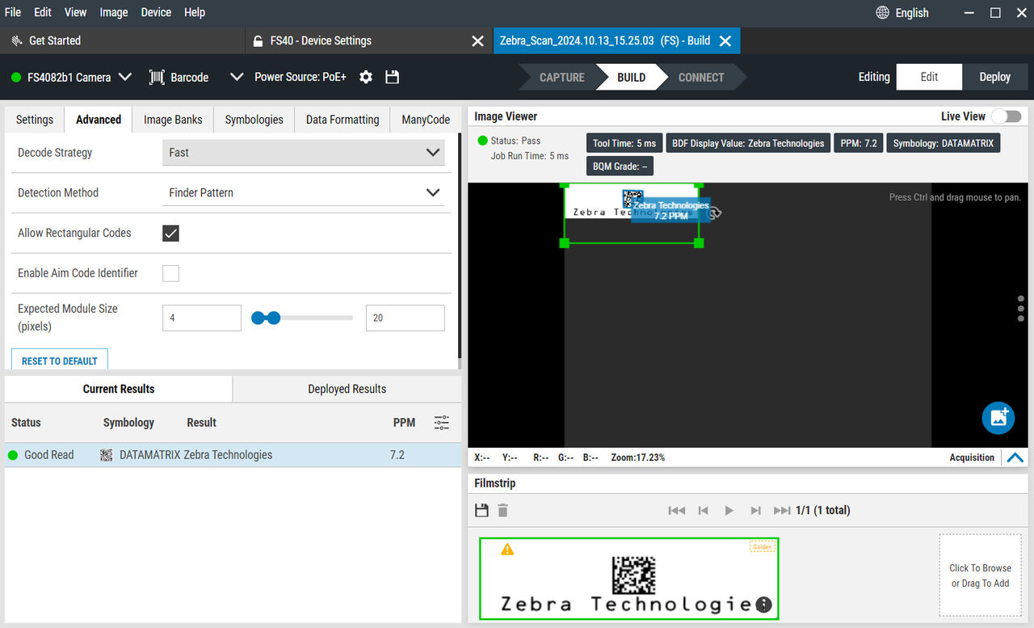1034x628 pixels.
Task: Select Edit mode
Action: coord(929,77)
